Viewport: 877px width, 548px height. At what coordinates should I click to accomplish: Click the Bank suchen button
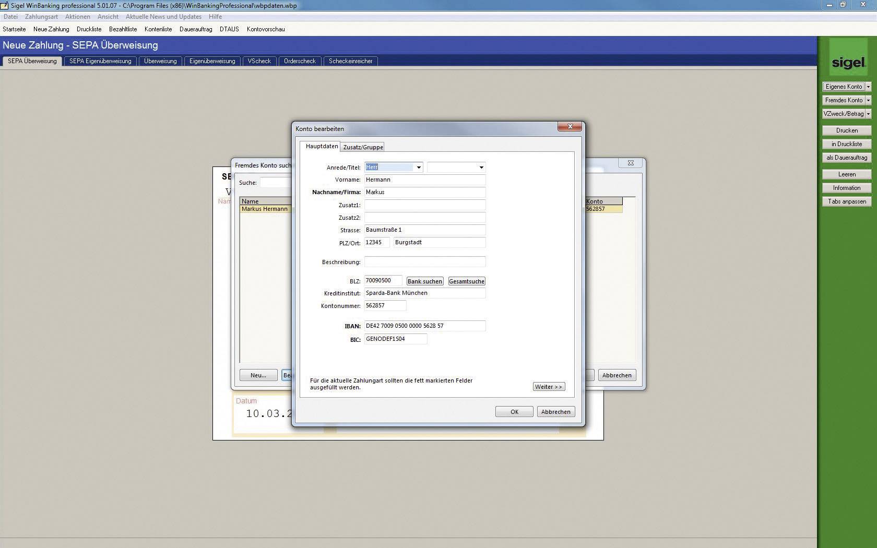coord(424,281)
